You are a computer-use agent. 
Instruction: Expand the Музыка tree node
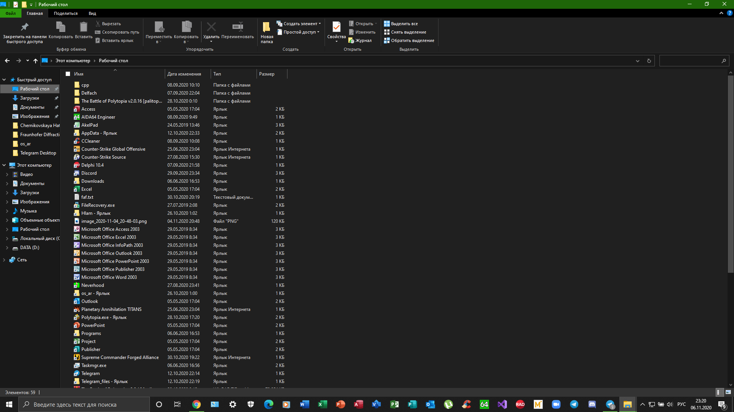[x=7, y=211]
